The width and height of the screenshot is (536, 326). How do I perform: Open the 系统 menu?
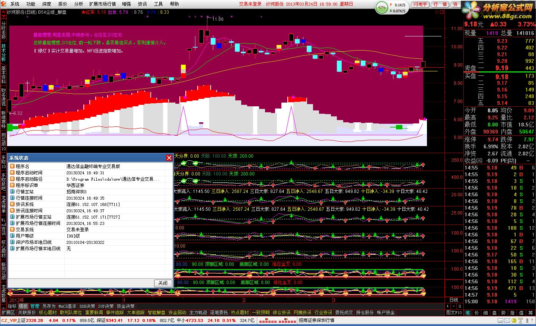pos(15,4)
